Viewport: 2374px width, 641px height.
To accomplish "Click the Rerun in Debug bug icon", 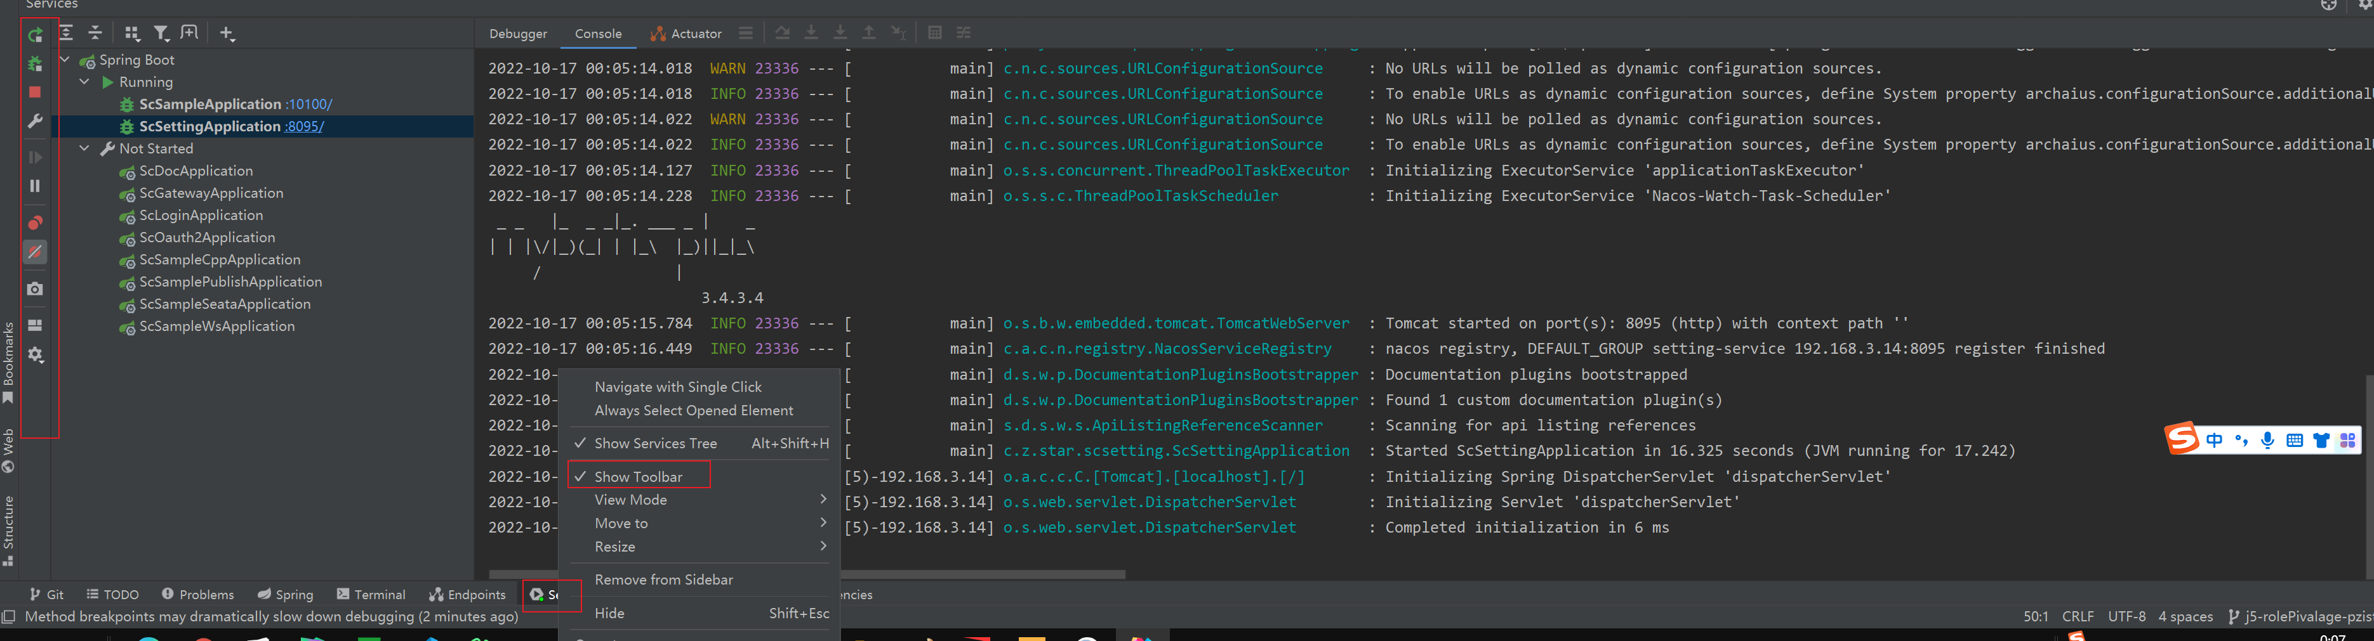I will coord(35,63).
